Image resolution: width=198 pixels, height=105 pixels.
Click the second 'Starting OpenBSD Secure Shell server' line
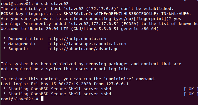pos(57,94)
